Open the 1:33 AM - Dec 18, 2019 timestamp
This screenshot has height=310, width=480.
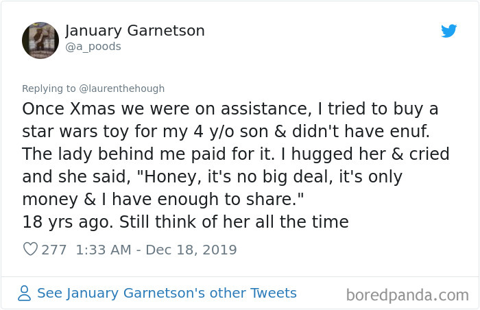156,250
